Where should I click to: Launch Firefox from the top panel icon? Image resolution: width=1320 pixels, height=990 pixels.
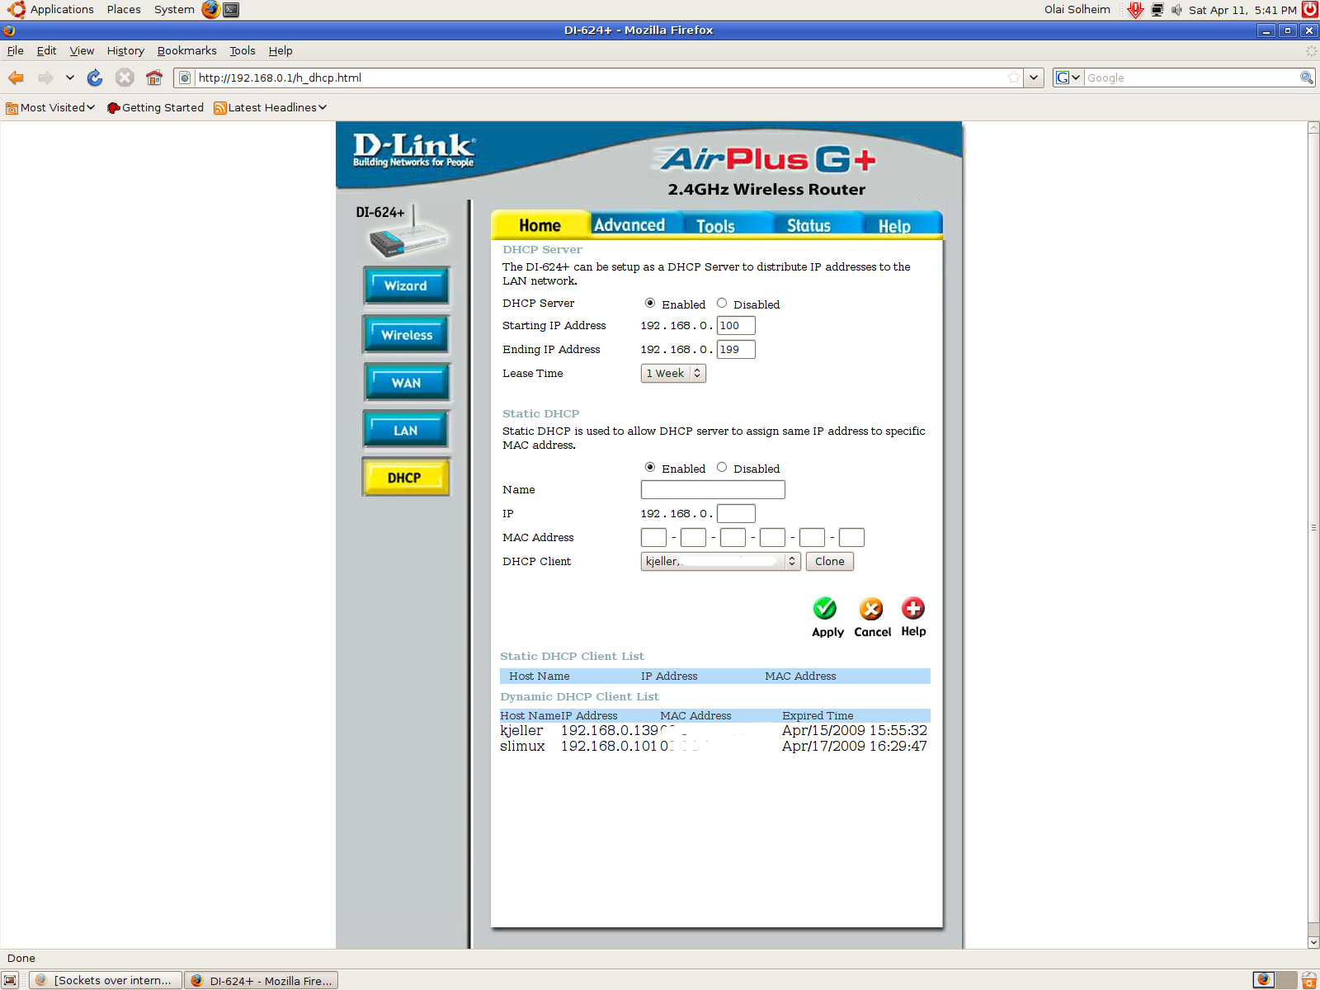tap(211, 10)
